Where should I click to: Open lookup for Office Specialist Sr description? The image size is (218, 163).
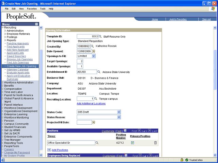(97, 143)
